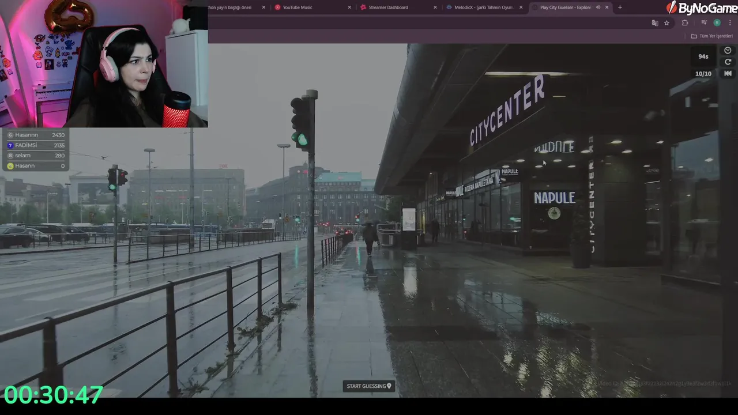Click the 00:30:47 stream timer overlay
The image size is (738, 415).
pos(53,395)
